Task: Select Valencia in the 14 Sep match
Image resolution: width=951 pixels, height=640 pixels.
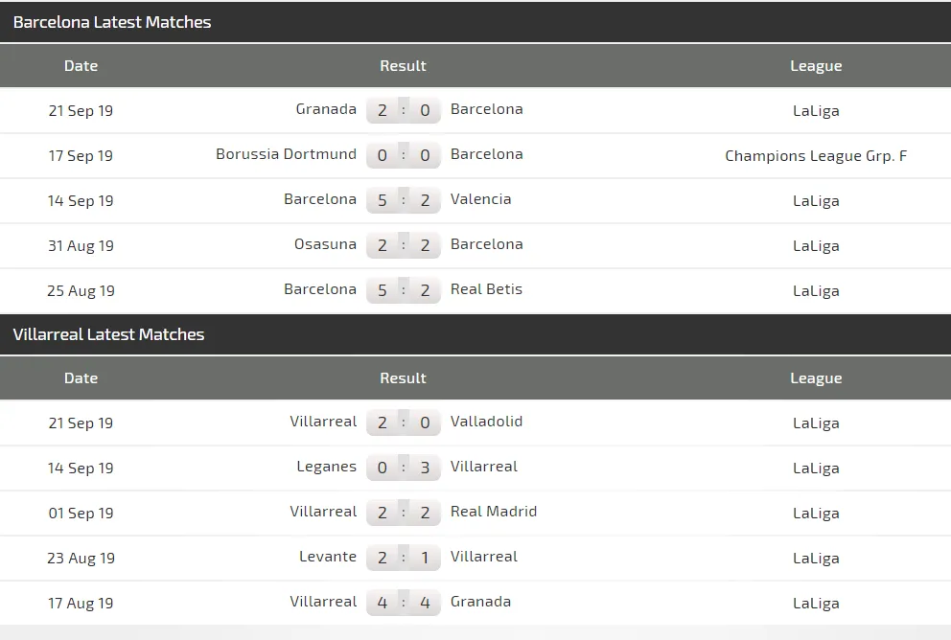Action: pos(480,199)
